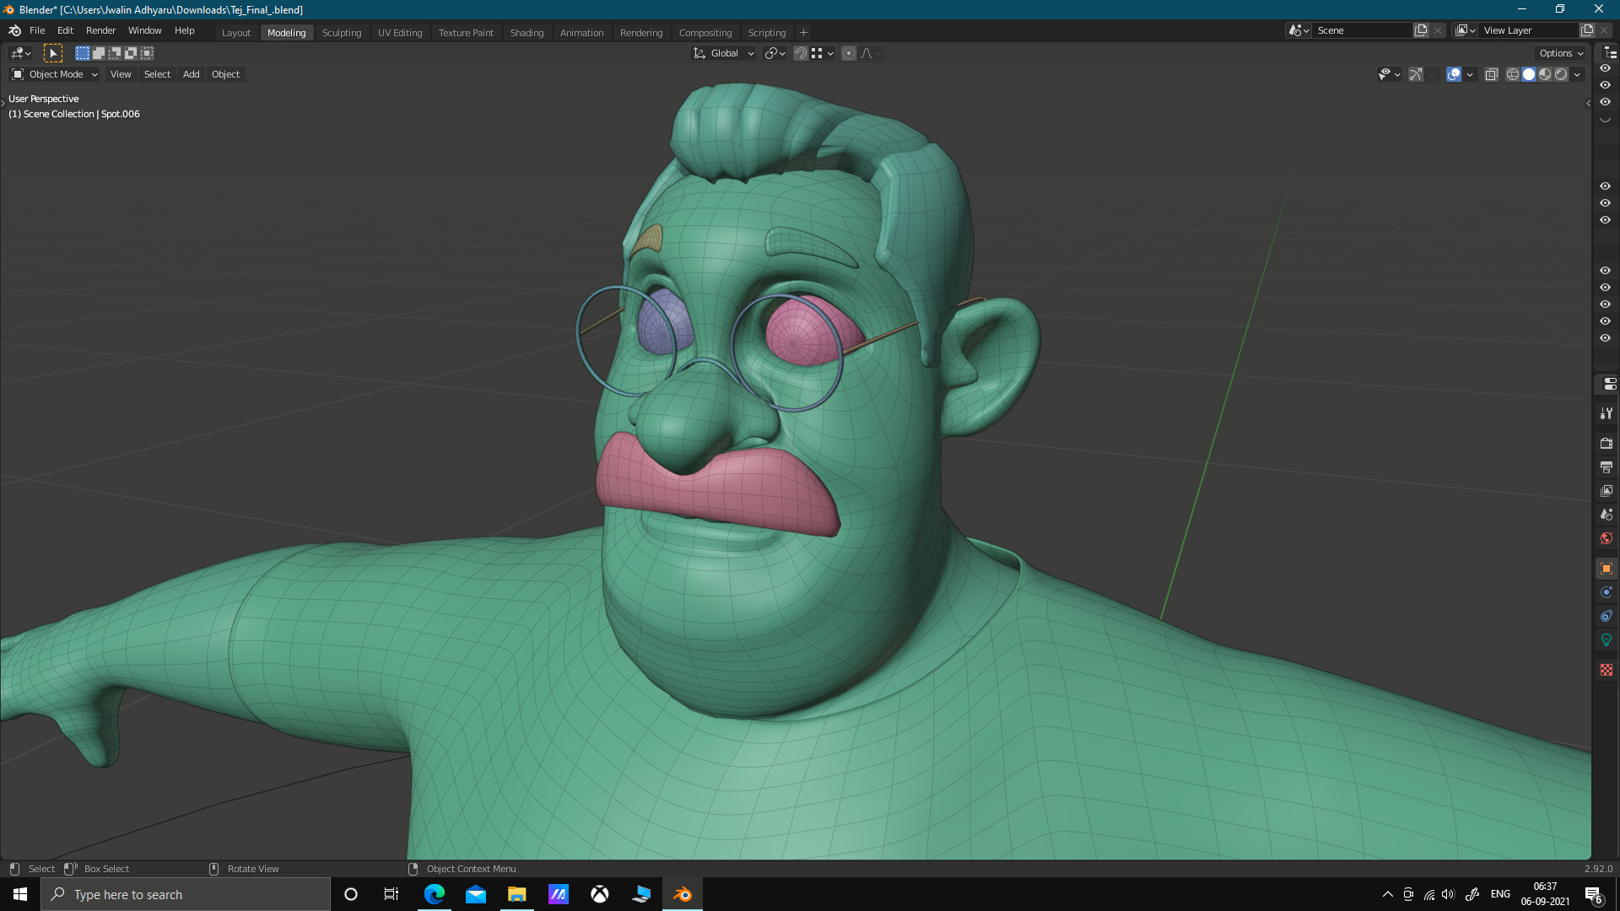Switch to the Shading workspace tab
This screenshot has width=1620, height=911.
tap(526, 33)
